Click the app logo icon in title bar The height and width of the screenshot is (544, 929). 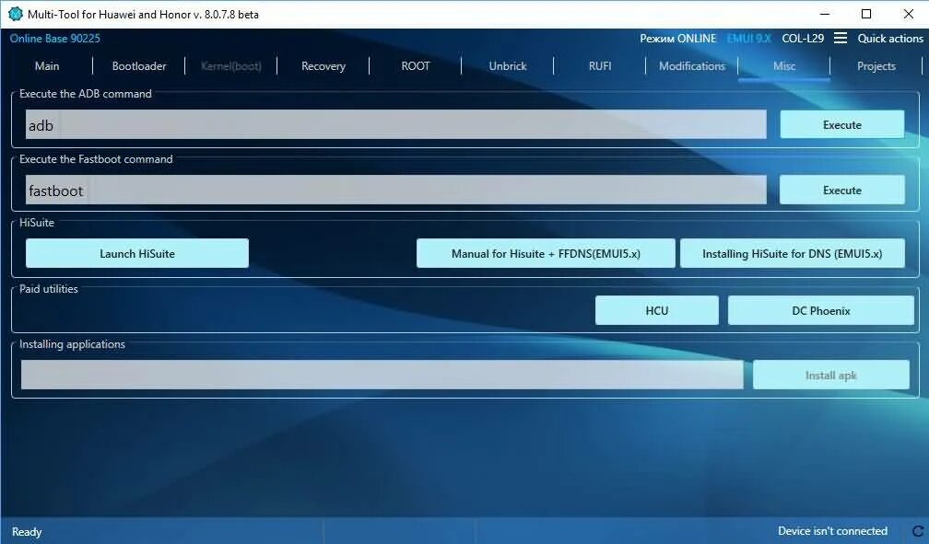pos(16,14)
